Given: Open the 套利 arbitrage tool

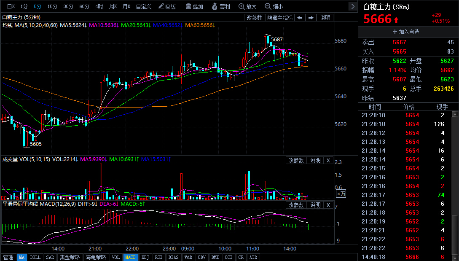Looking at the screenshot, I should [221, 6].
